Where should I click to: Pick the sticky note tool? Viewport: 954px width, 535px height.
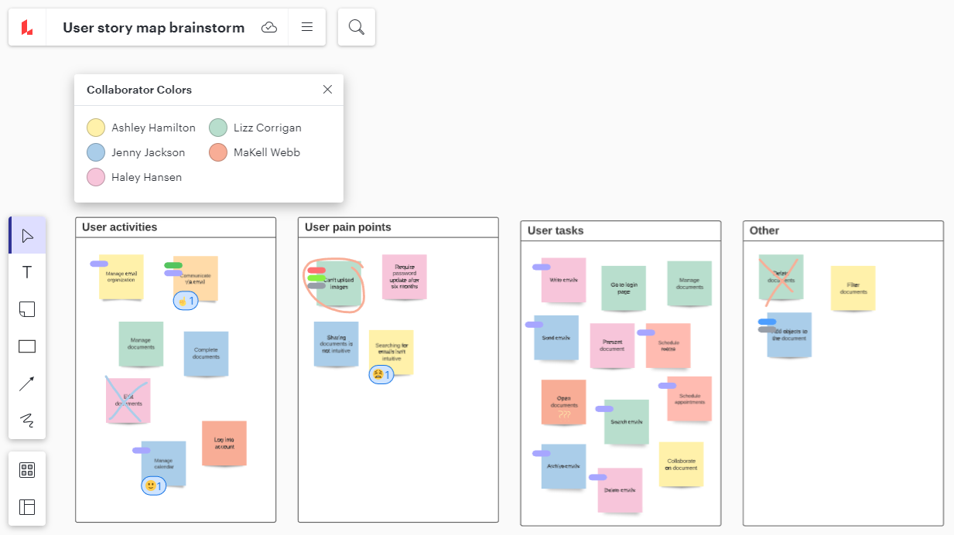pos(27,309)
